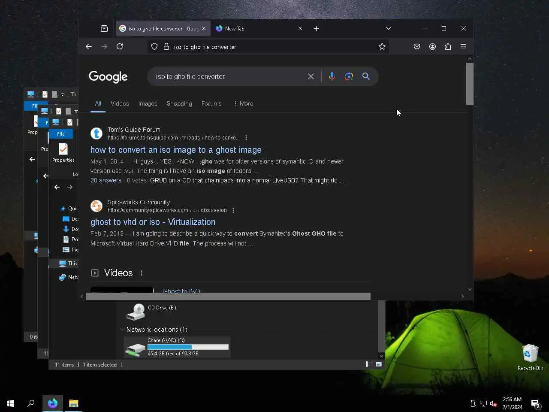Click the browser scroll down arrow
The width and height of the screenshot is (549, 412).
470,289
